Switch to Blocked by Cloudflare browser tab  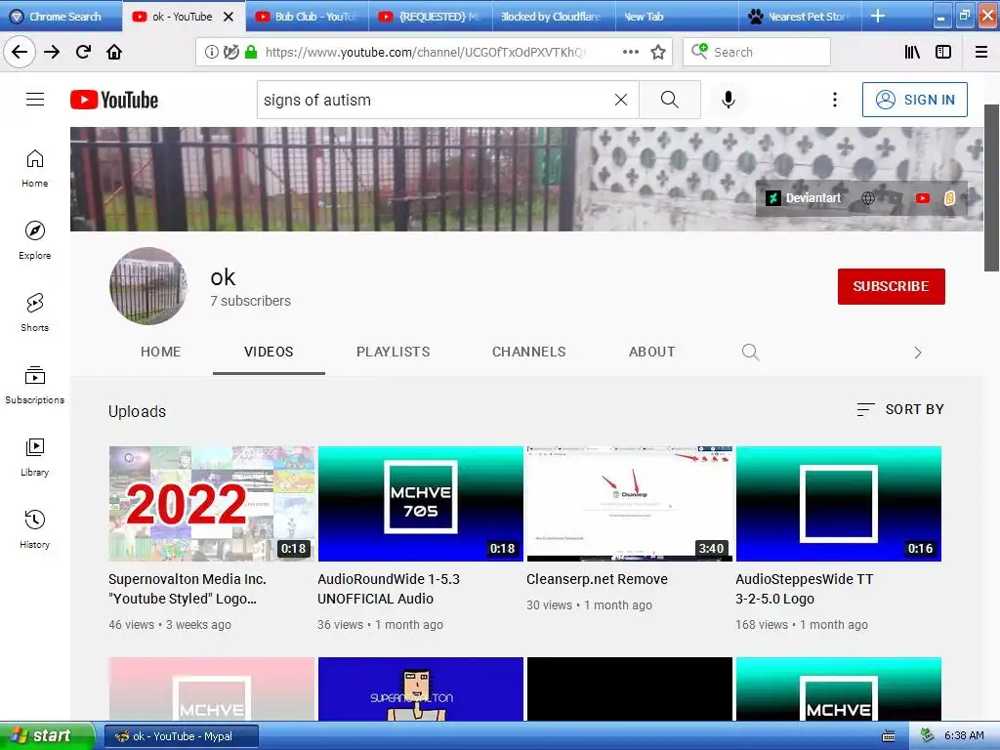[554, 17]
